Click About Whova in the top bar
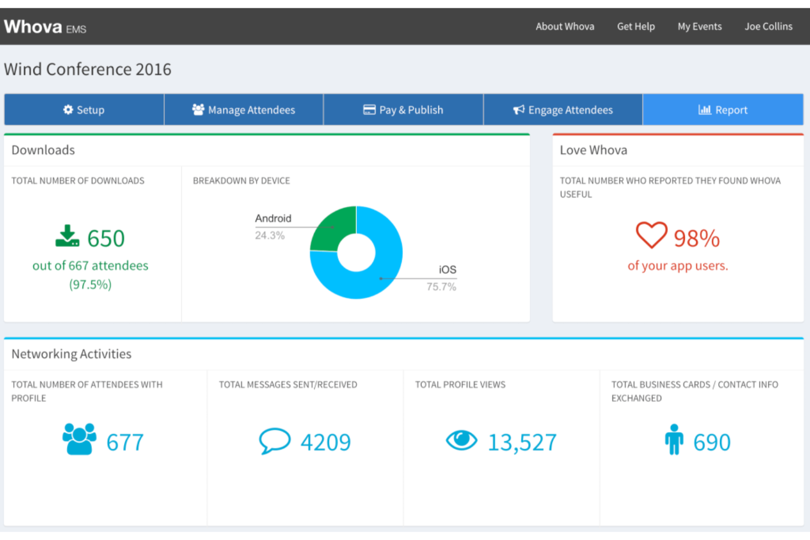810x540 pixels. [x=565, y=26]
